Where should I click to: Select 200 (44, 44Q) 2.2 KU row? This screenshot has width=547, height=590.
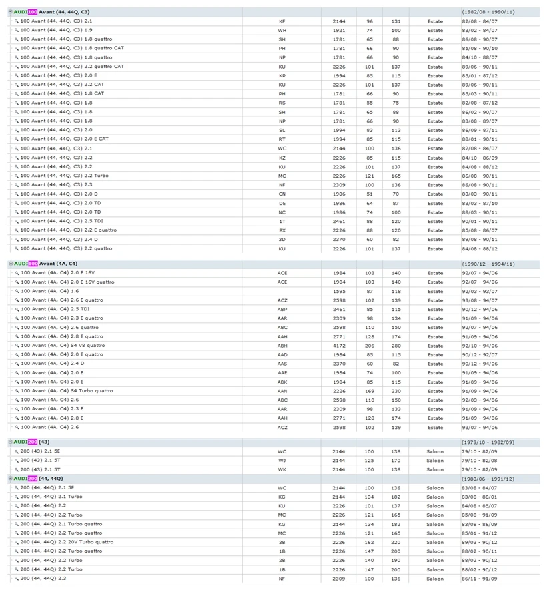point(273,506)
